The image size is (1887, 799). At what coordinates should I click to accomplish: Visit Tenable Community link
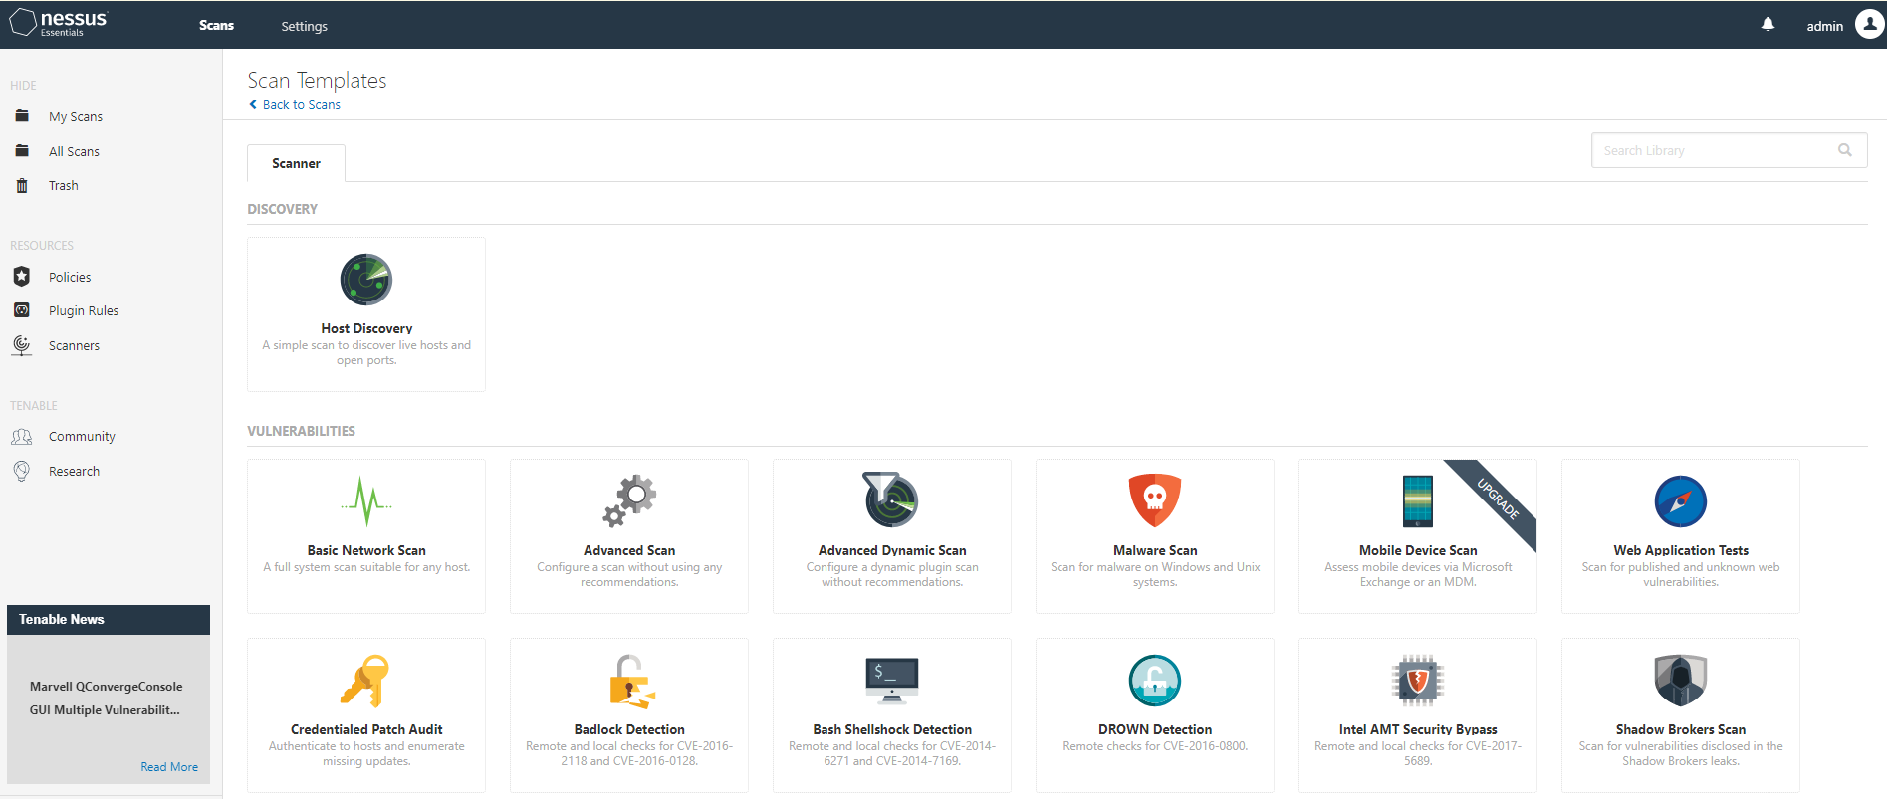(x=82, y=436)
